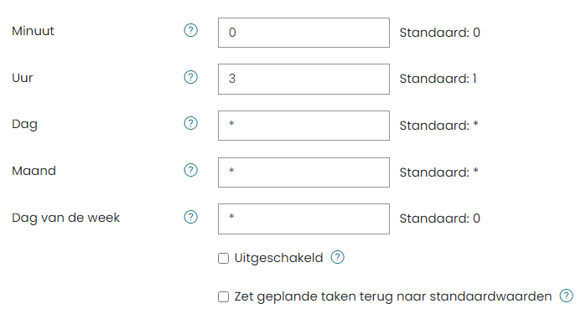Click the Maand label text
Viewport: 586px width, 319px height.
point(34,171)
